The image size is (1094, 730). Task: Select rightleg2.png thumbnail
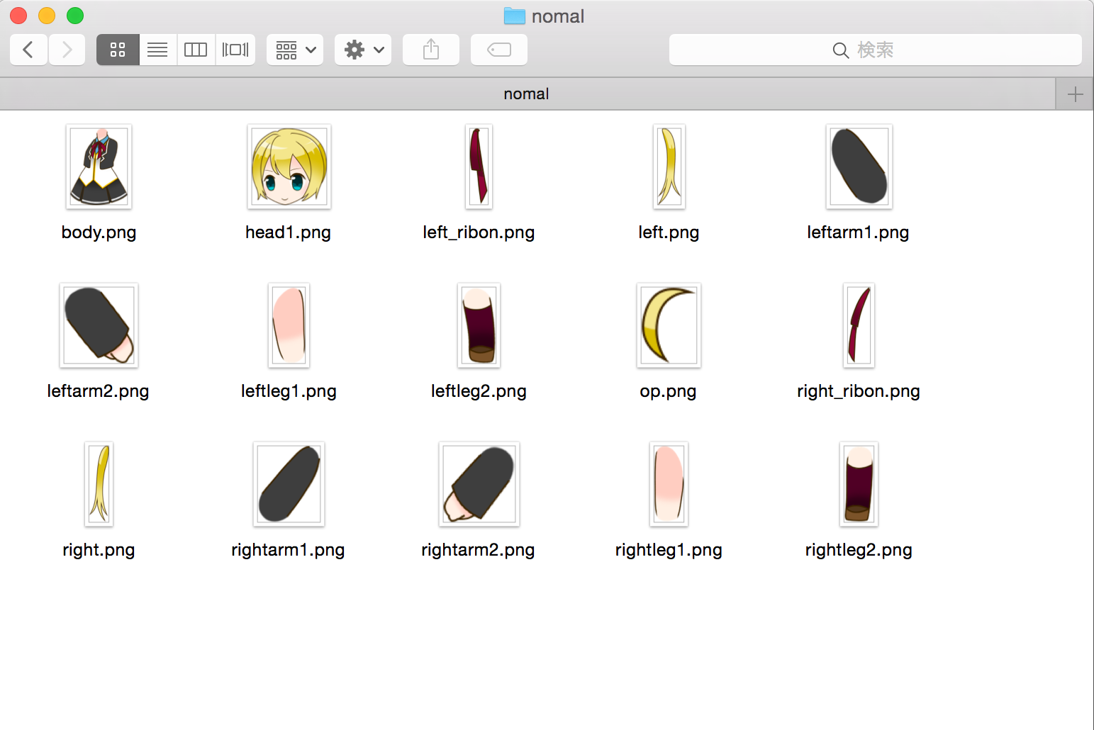(859, 484)
